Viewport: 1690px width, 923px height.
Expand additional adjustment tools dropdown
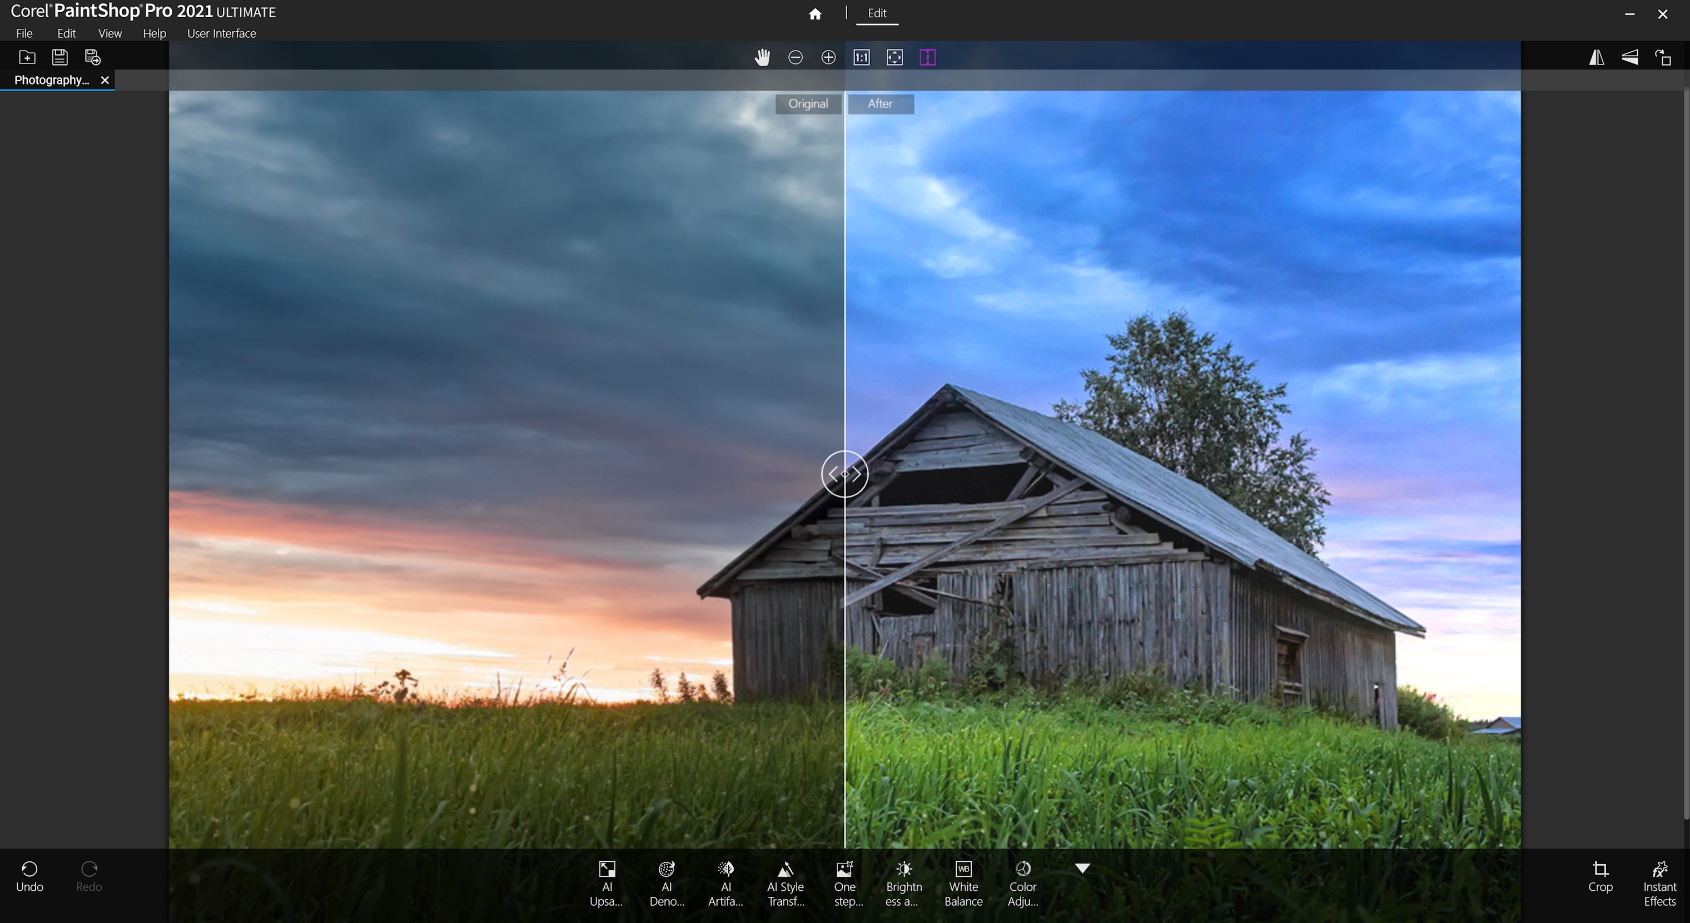tap(1082, 867)
